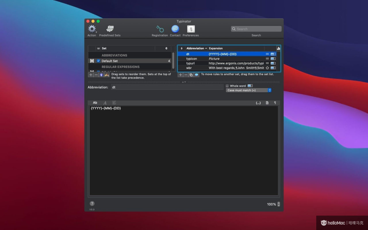Click the text alignment format icon

point(114,103)
